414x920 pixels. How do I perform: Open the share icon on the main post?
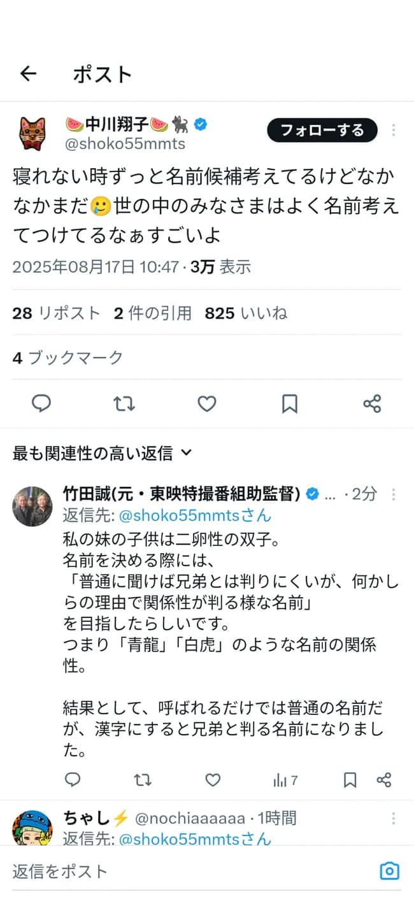click(372, 404)
